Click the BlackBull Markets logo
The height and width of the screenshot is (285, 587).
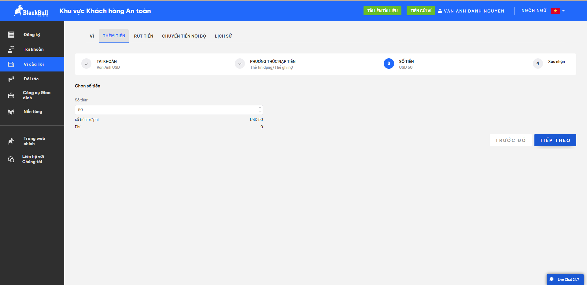(x=31, y=11)
